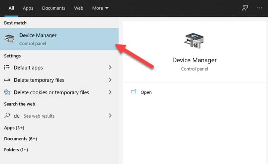The height and width of the screenshot is (164, 268).
Task: Click Open in the preview pane
Action: pos(146,92)
